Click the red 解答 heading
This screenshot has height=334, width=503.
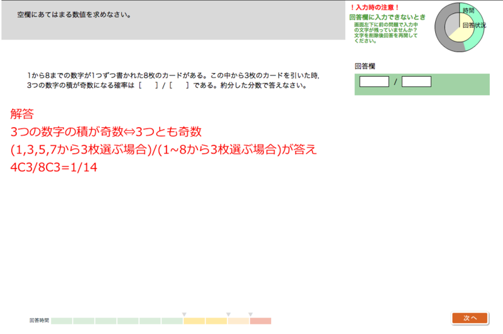click(x=22, y=114)
